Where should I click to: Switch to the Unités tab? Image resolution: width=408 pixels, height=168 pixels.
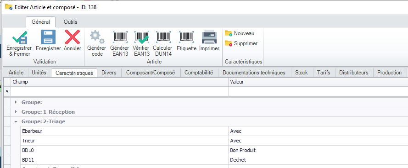(x=39, y=73)
